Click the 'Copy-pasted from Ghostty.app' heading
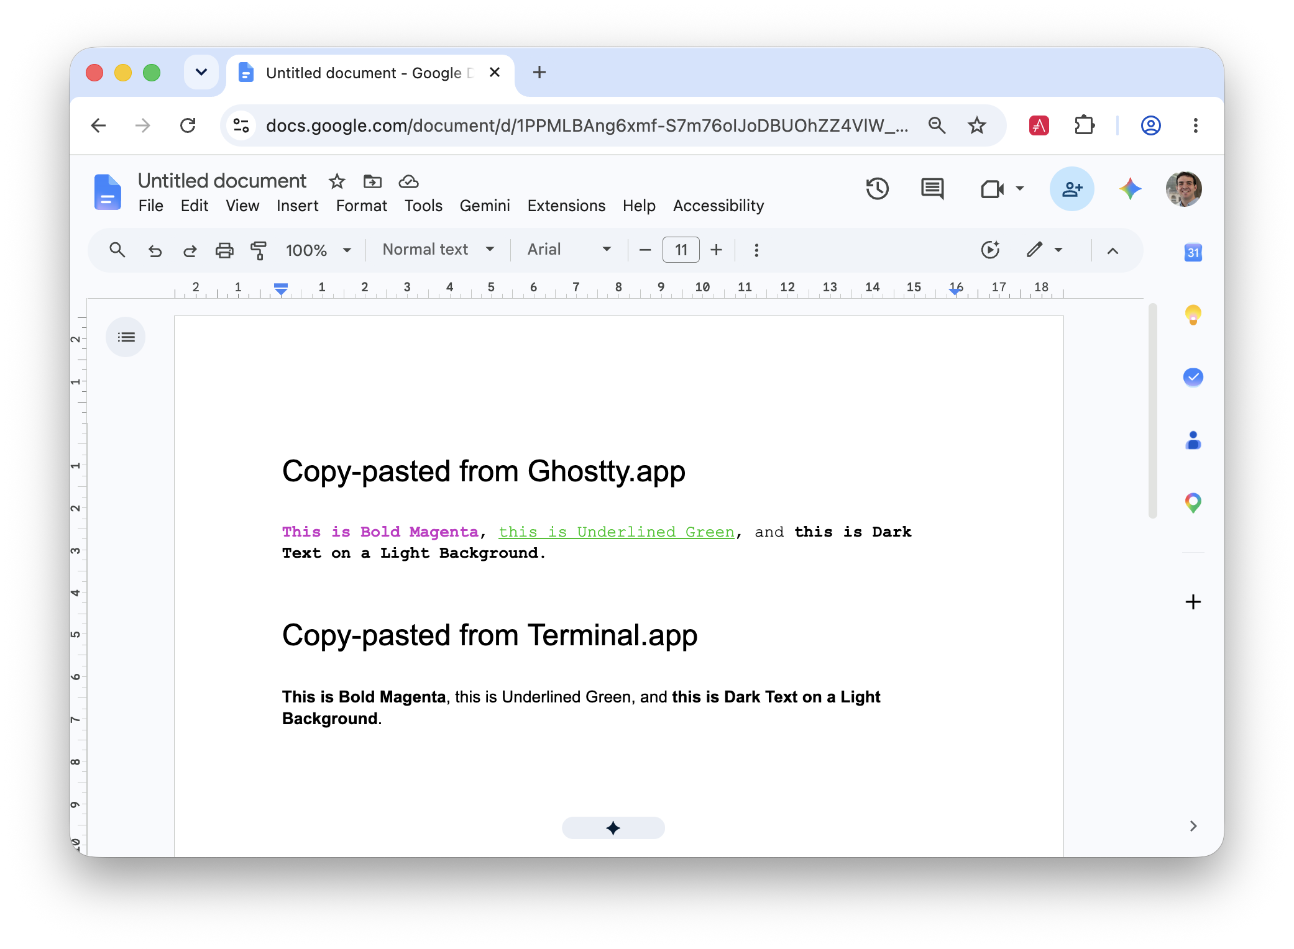1294x949 pixels. 484,472
